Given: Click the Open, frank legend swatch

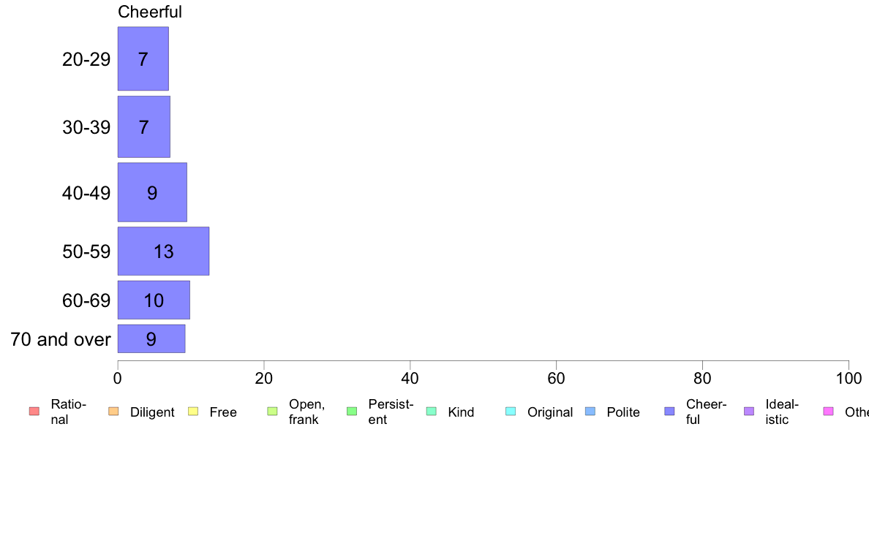Looking at the screenshot, I should coord(272,412).
